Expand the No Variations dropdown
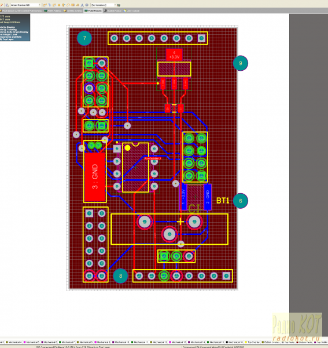This screenshot has height=348, width=328. [104, 5]
